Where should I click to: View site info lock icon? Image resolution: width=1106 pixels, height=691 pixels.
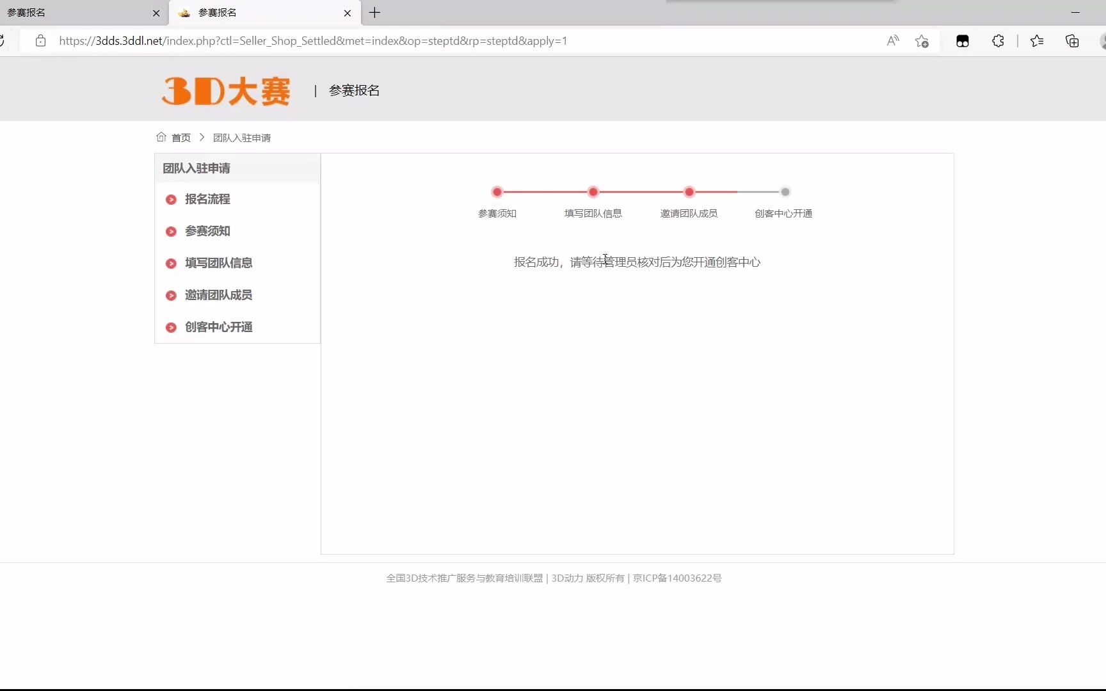coord(41,41)
